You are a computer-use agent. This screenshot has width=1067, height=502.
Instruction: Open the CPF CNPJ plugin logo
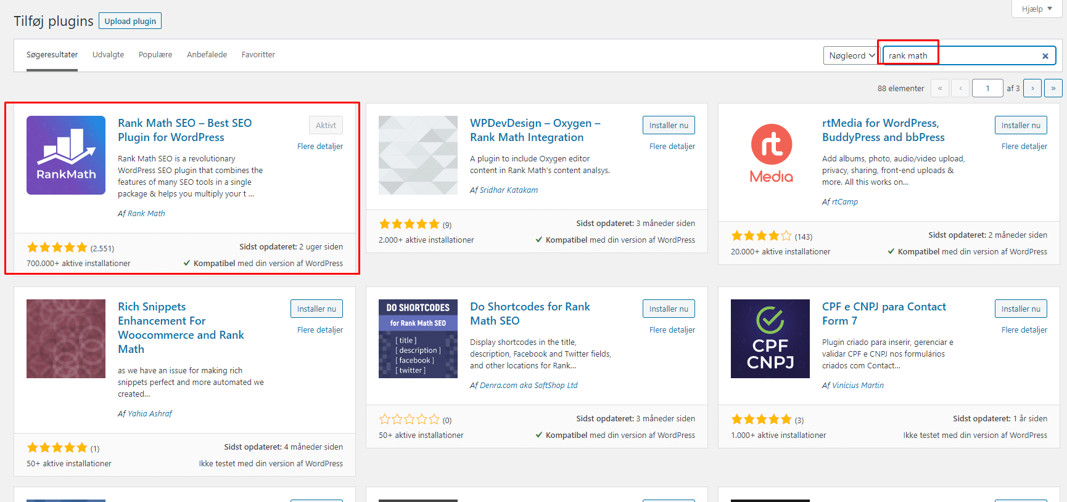[x=770, y=339]
